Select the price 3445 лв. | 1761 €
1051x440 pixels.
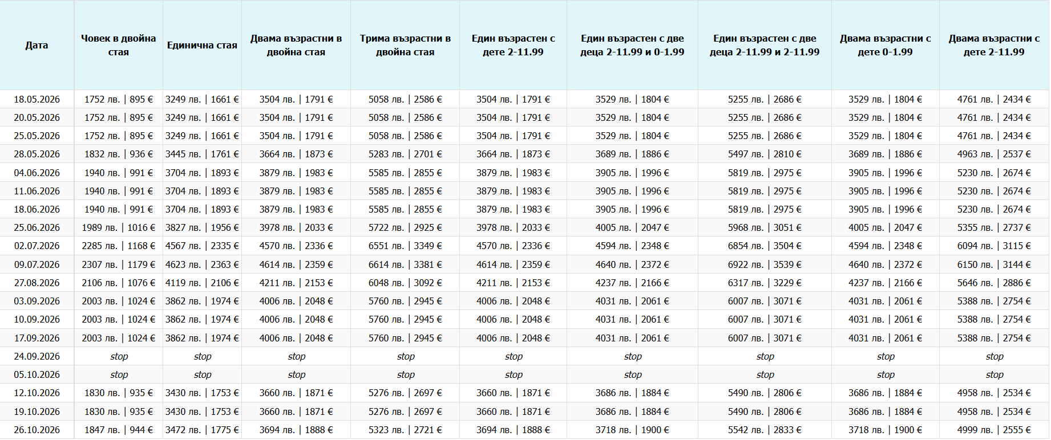click(x=202, y=154)
